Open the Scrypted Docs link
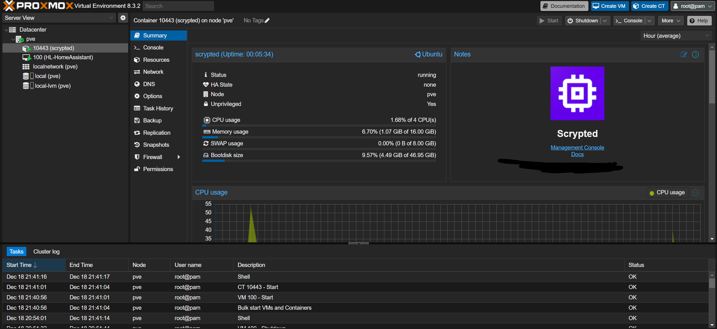The width and height of the screenshot is (717, 329). click(577, 154)
